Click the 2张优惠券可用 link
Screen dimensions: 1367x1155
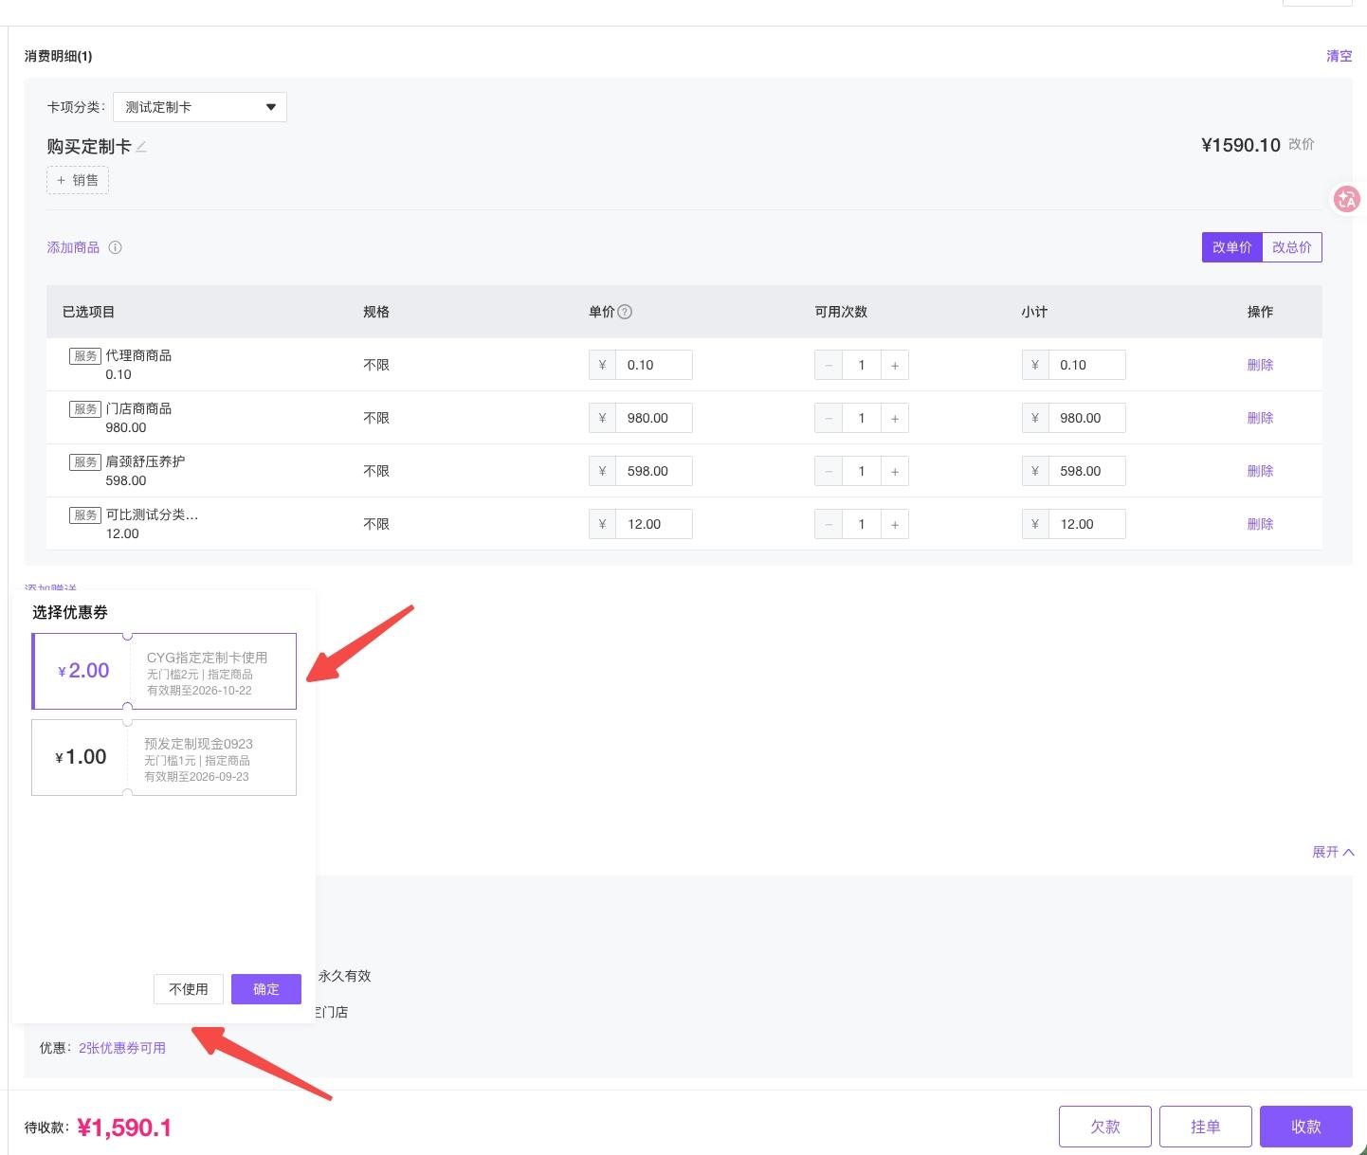[122, 1048]
